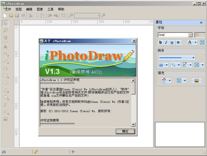Open the line color pencil dropdown
The width and height of the screenshot is (207, 156).
coord(187,65)
